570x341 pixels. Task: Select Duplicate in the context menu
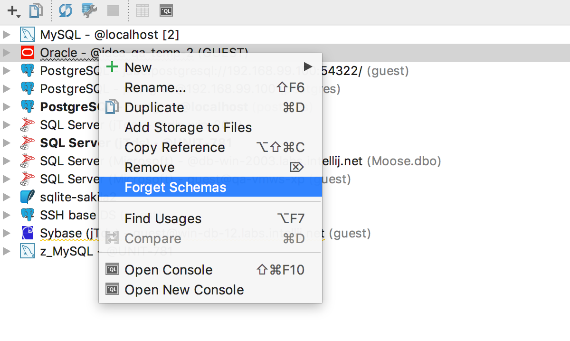(x=154, y=107)
